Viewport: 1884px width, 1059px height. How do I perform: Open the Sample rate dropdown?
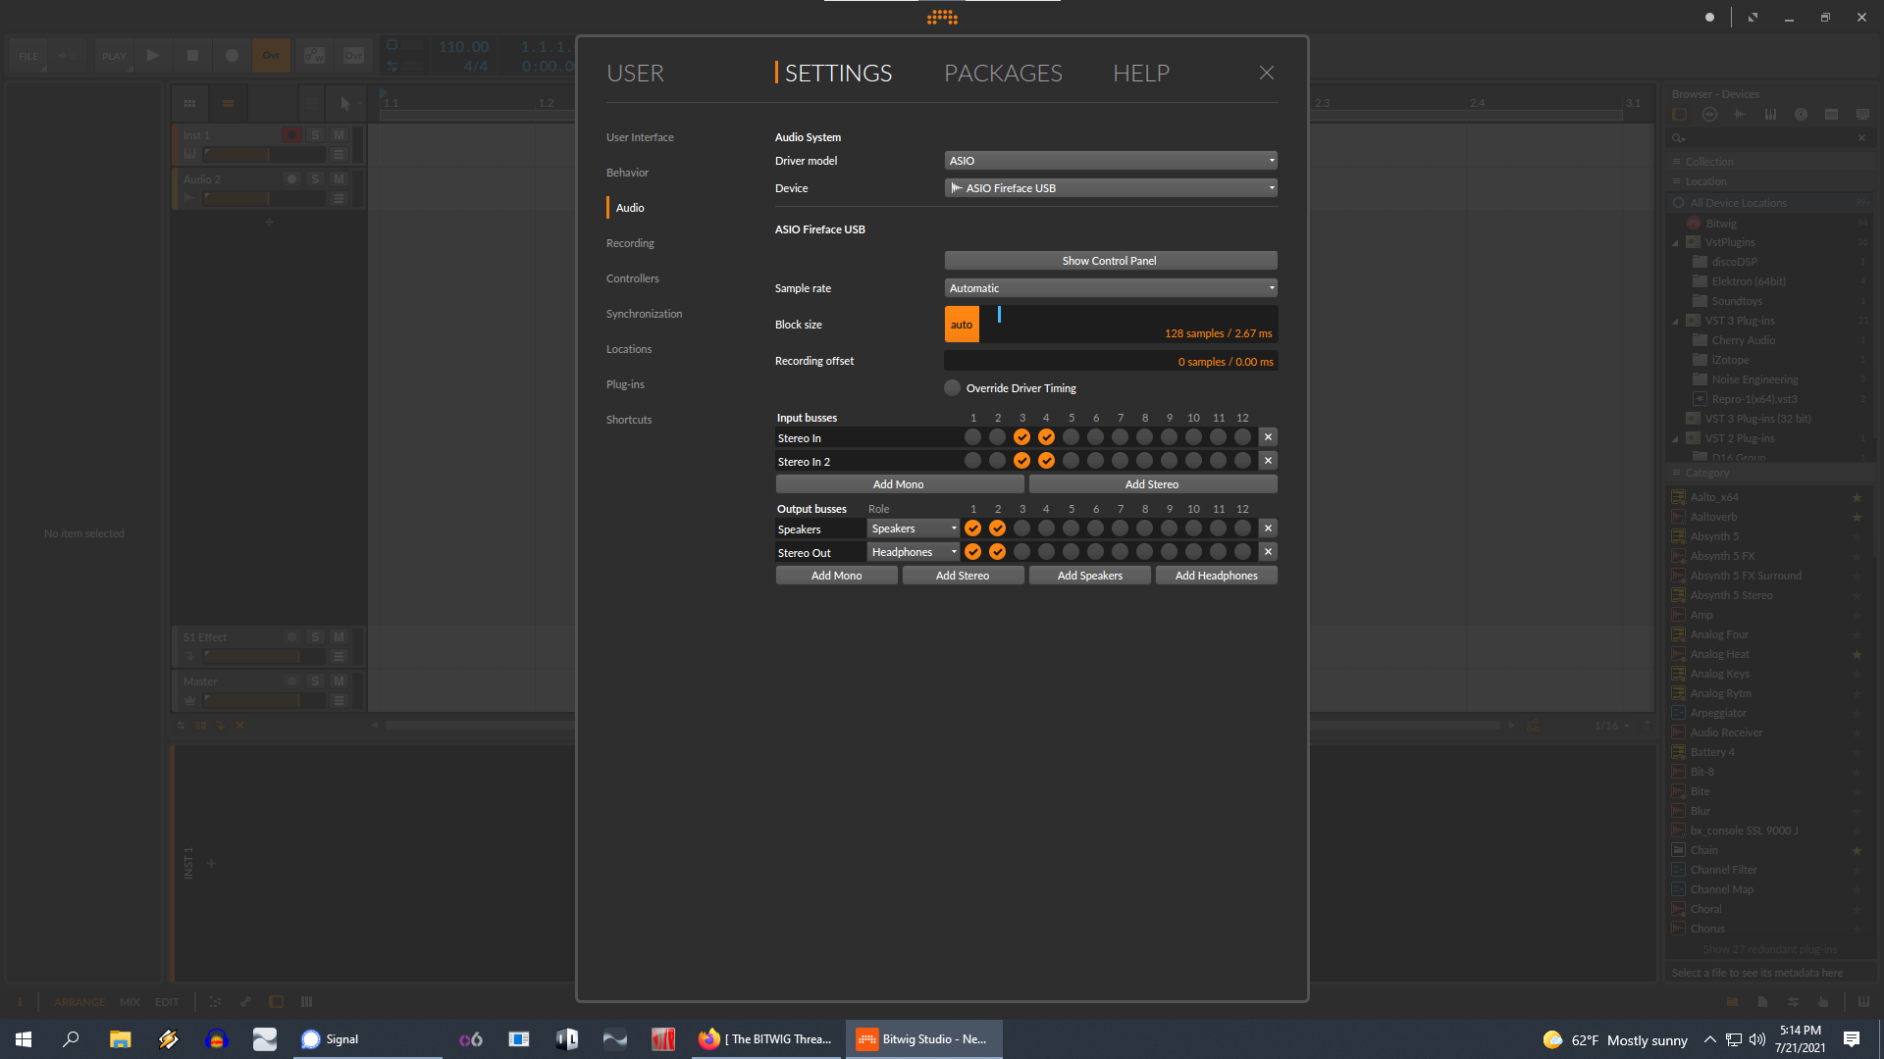coord(1111,288)
